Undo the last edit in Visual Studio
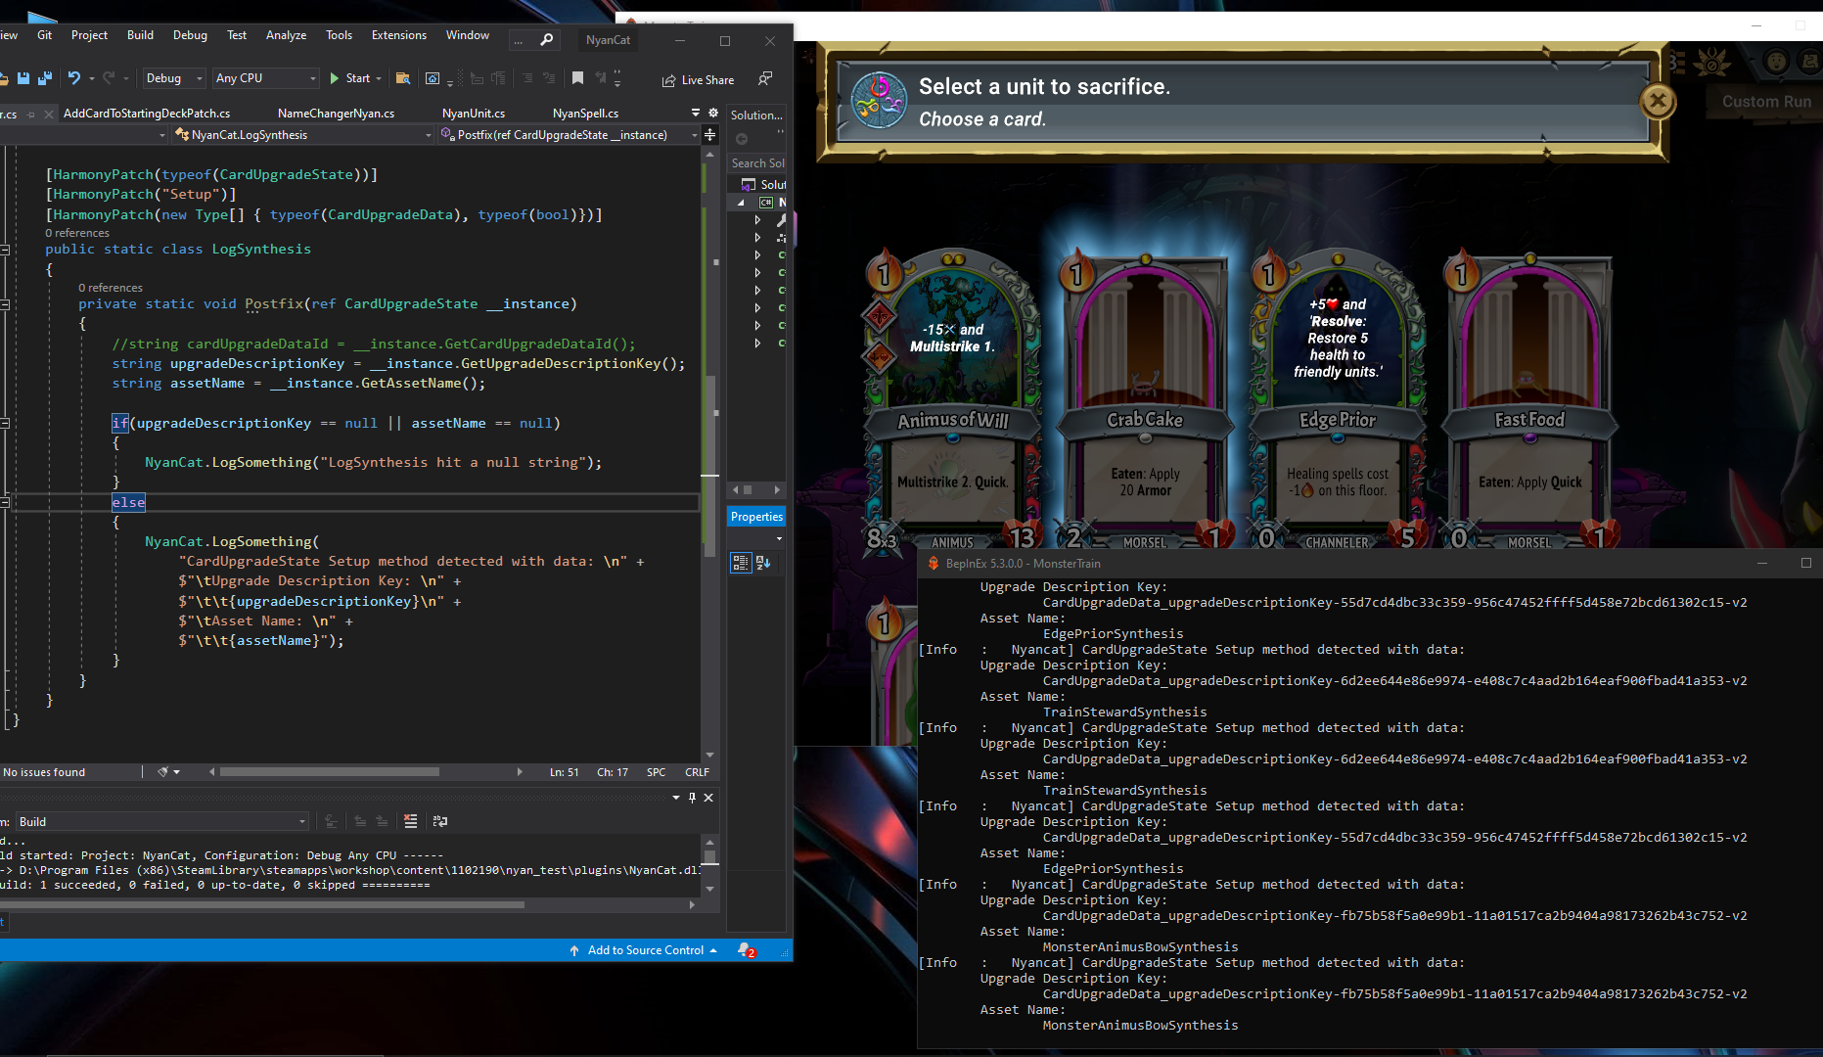Viewport: 1823px width, 1057px height. coord(74,78)
